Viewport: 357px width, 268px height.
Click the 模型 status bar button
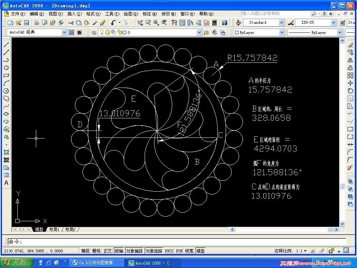[x=200, y=251]
